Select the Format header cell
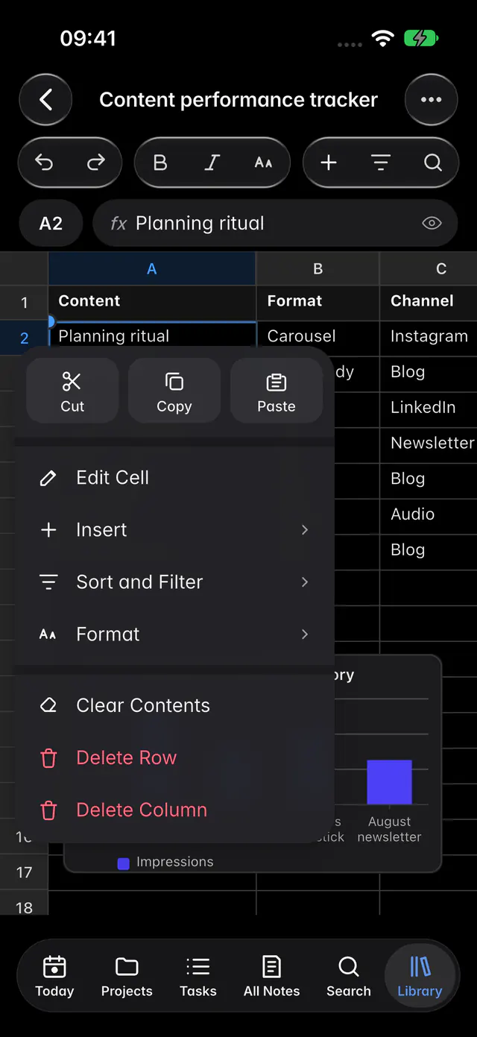Viewport: 477px width, 1037px height. 318,301
